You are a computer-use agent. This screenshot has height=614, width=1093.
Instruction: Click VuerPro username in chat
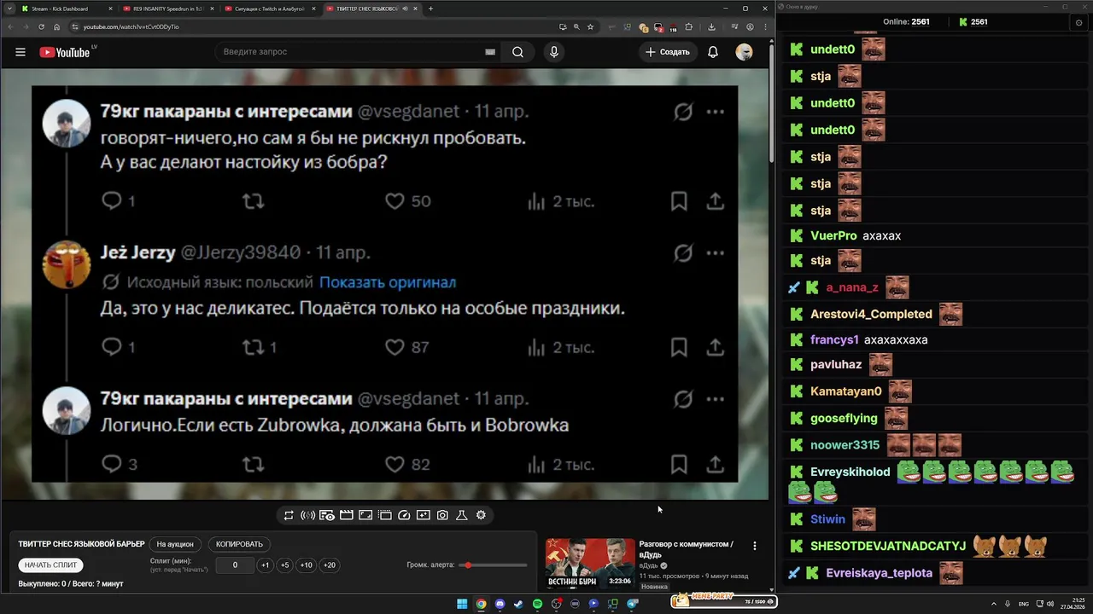tap(833, 235)
